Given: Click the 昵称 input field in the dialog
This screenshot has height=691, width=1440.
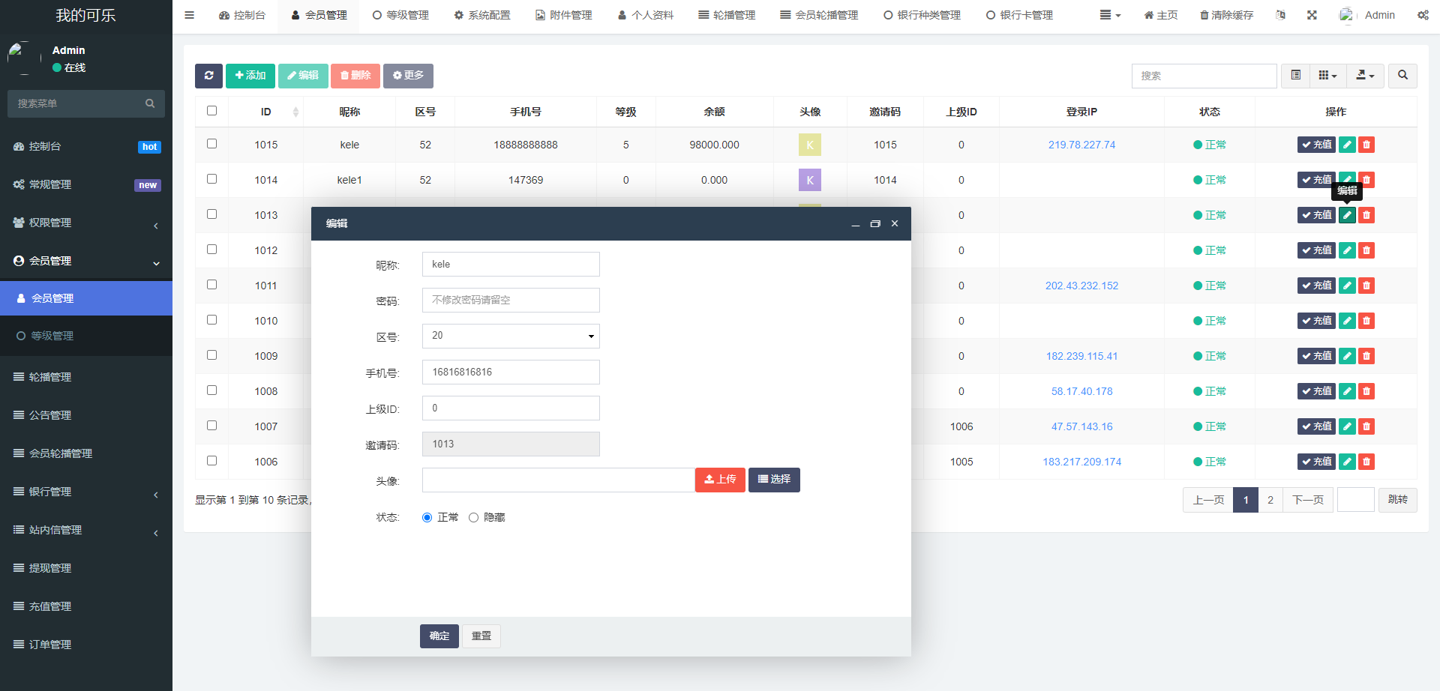Looking at the screenshot, I should tap(511, 264).
